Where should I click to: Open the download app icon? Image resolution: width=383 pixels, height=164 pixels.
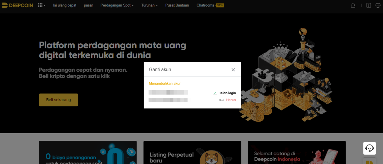[369, 5]
